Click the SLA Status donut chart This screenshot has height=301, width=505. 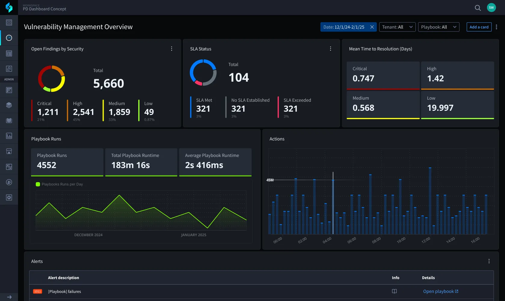click(x=203, y=72)
